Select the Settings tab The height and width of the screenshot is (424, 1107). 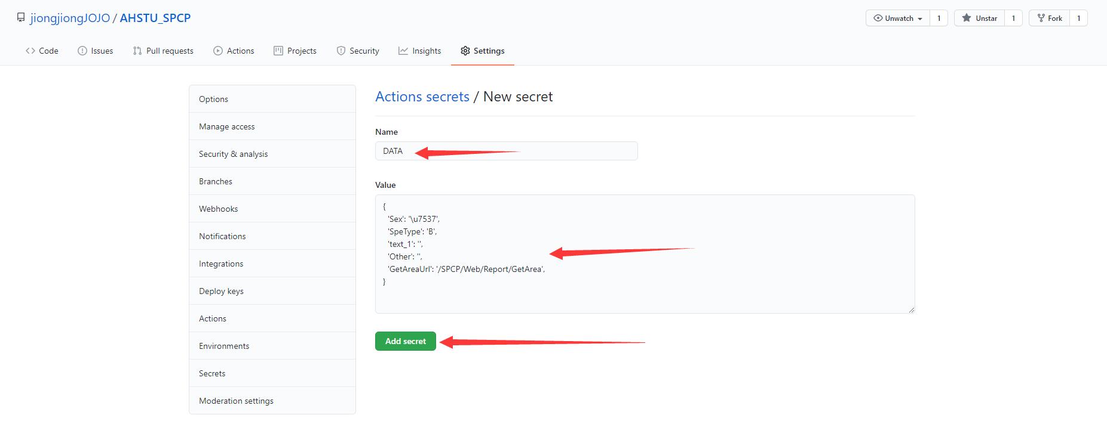click(483, 51)
